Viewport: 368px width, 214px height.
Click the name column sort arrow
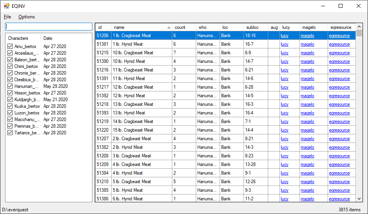pos(169,27)
